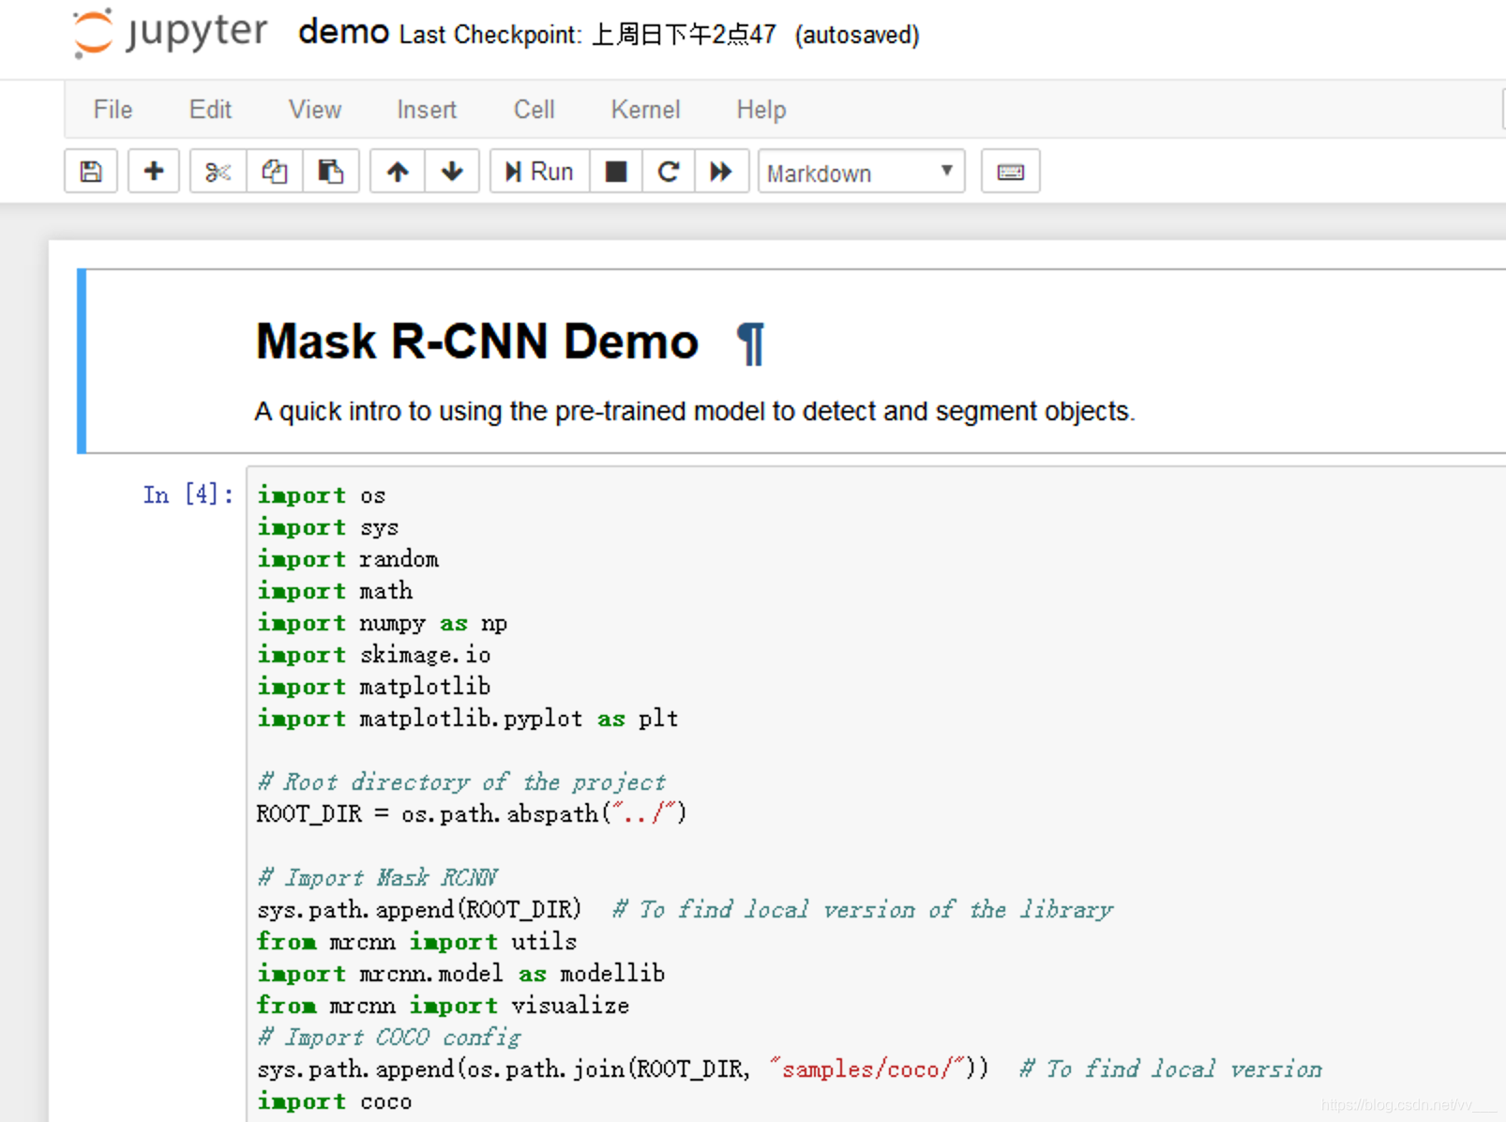Insert cell below with the plus icon
The width and height of the screenshot is (1506, 1122).
point(154,172)
